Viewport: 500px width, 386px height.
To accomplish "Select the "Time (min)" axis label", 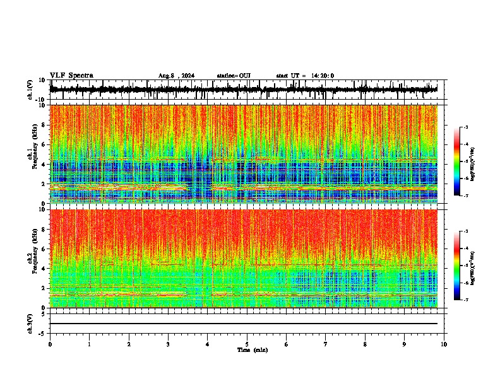I will (x=253, y=350).
